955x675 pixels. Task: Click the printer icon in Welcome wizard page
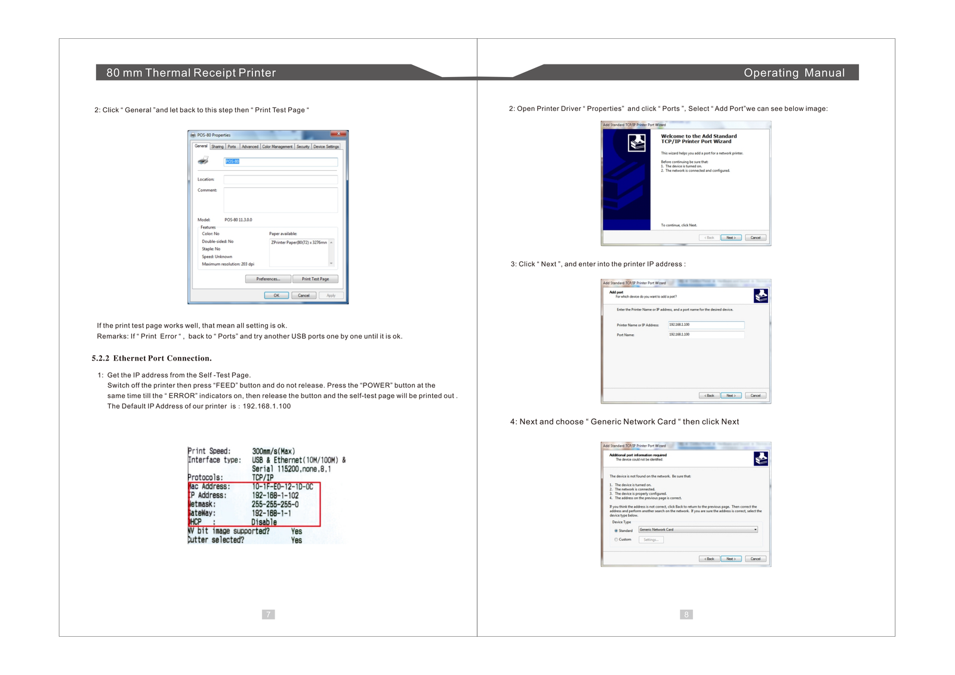tap(636, 143)
